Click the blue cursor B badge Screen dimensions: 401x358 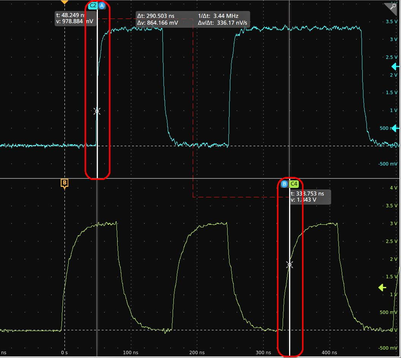(x=284, y=184)
